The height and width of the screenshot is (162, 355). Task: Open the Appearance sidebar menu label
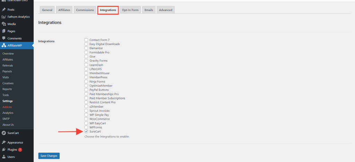pyautogui.click(x=15, y=143)
